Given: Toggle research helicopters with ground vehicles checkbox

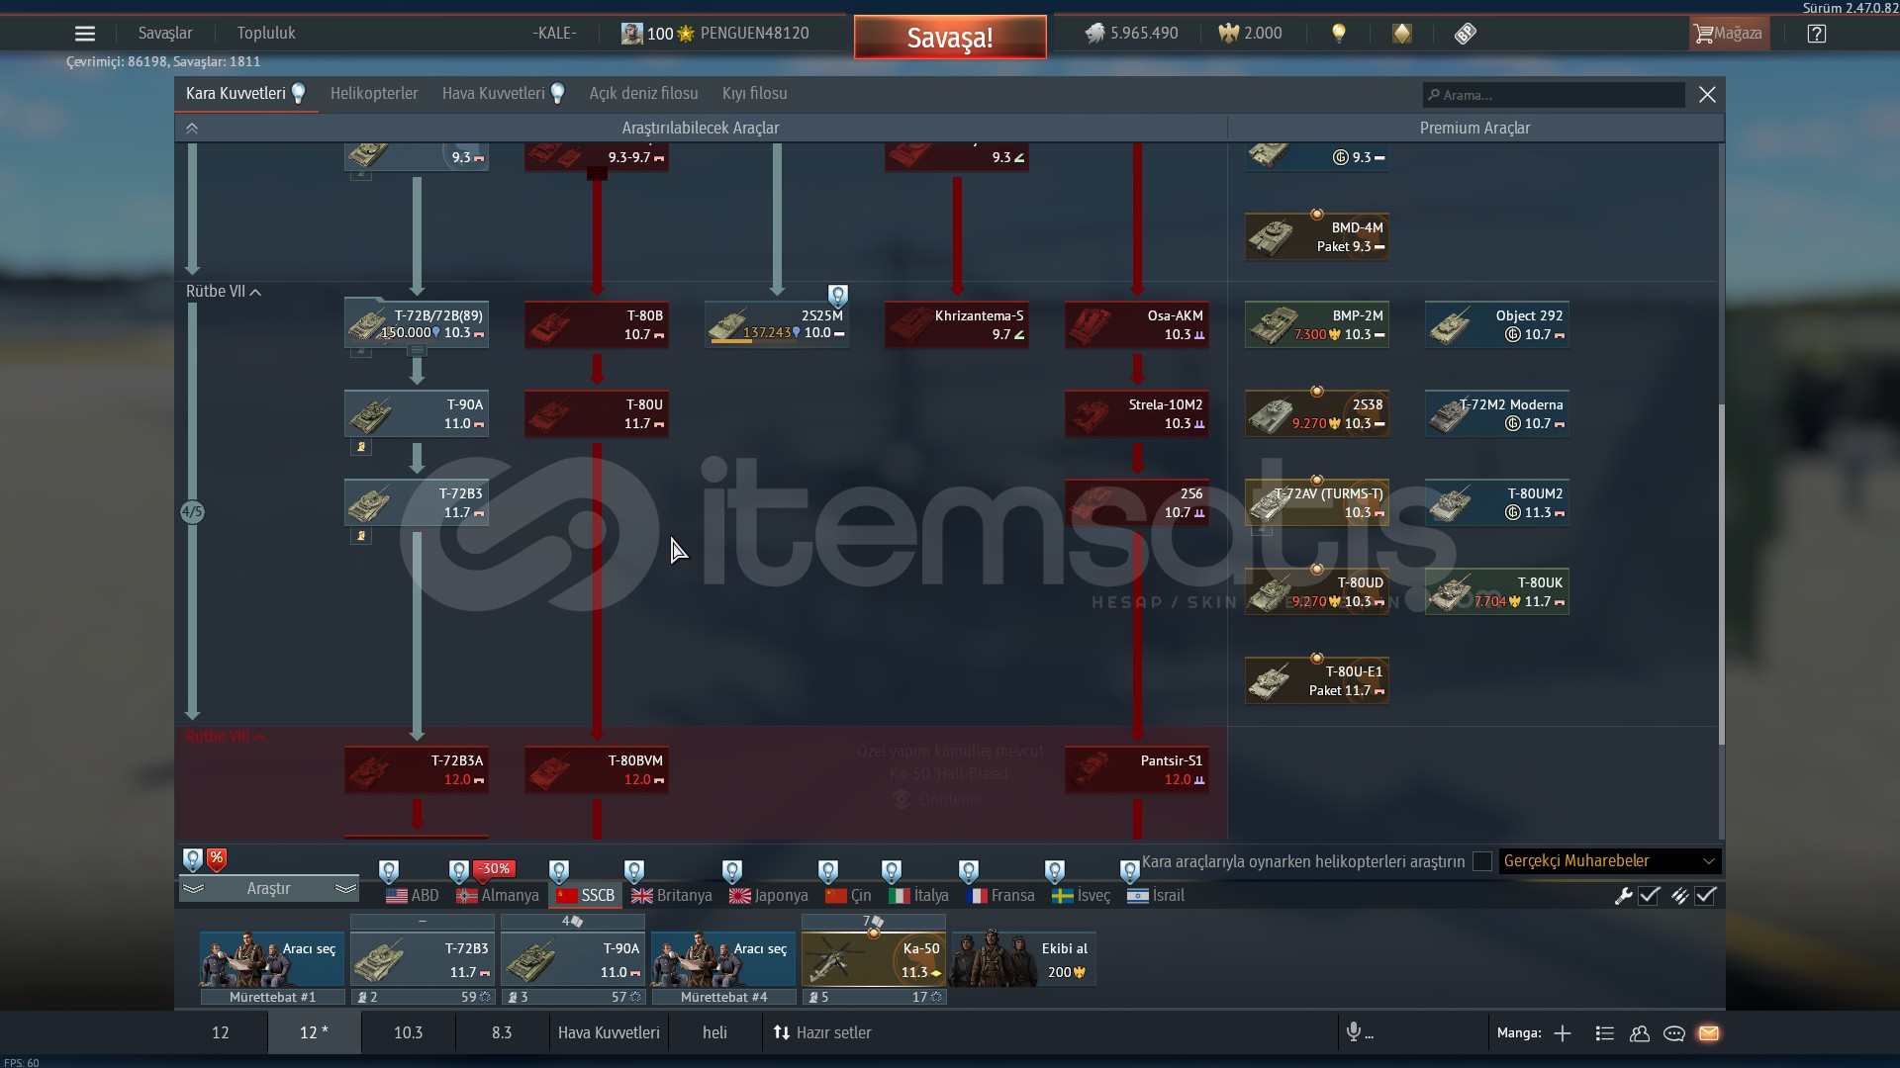Looking at the screenshot, I should coord(1481,861).
